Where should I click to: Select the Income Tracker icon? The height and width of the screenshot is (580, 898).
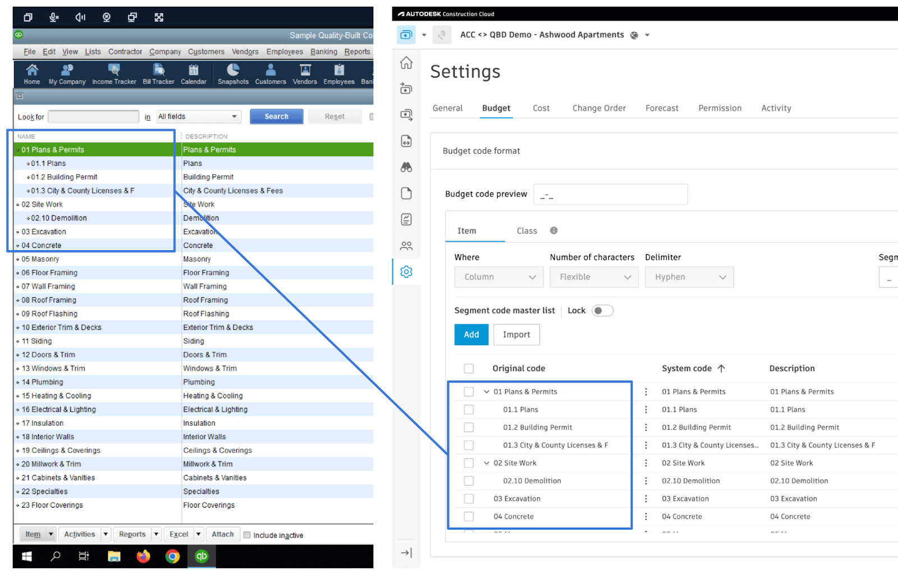coord(114,73)
